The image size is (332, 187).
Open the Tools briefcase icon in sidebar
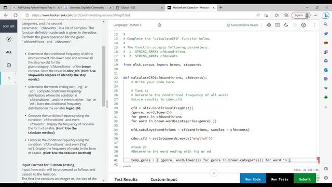point(326,43)
